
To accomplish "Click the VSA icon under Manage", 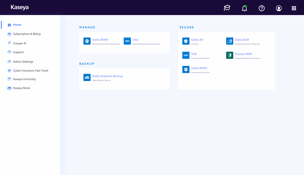I will click(x=127, y=41).
